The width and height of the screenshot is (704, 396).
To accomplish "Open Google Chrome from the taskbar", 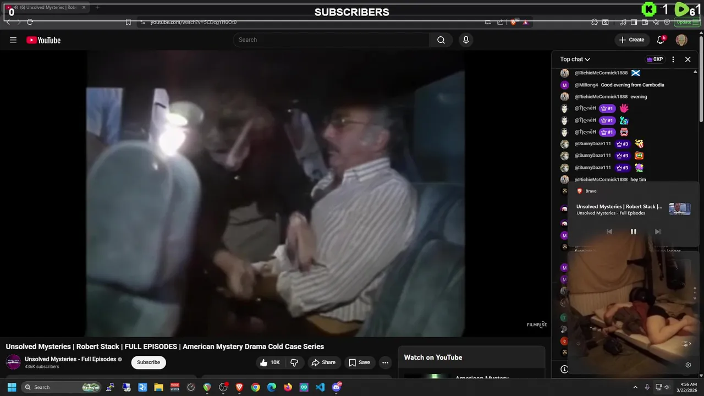I will [x=255, y=387].
